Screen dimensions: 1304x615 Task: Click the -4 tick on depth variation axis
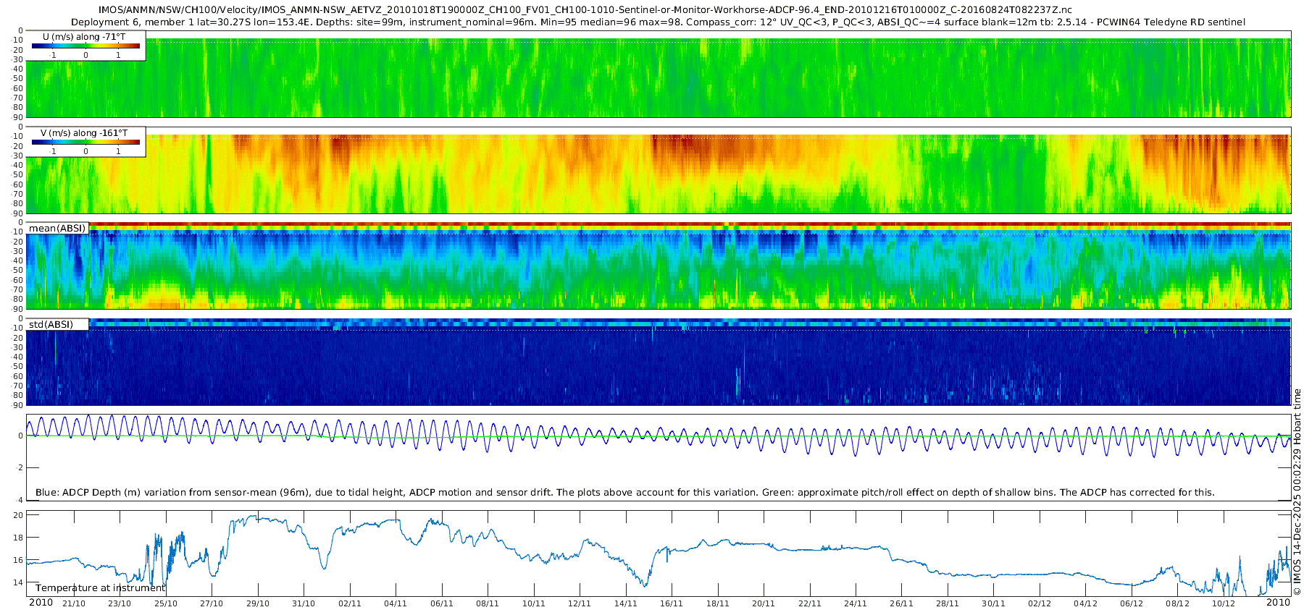pos(20,500)
